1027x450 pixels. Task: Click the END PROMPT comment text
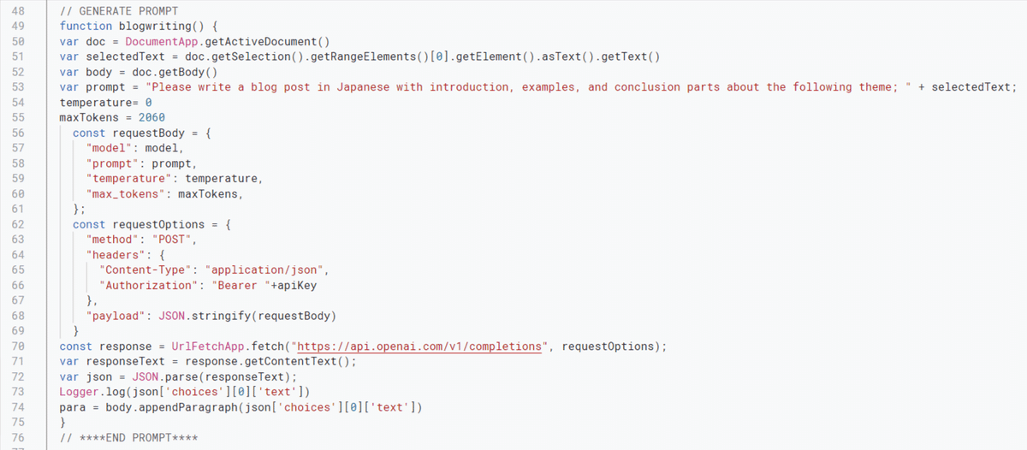coord(128,438)
